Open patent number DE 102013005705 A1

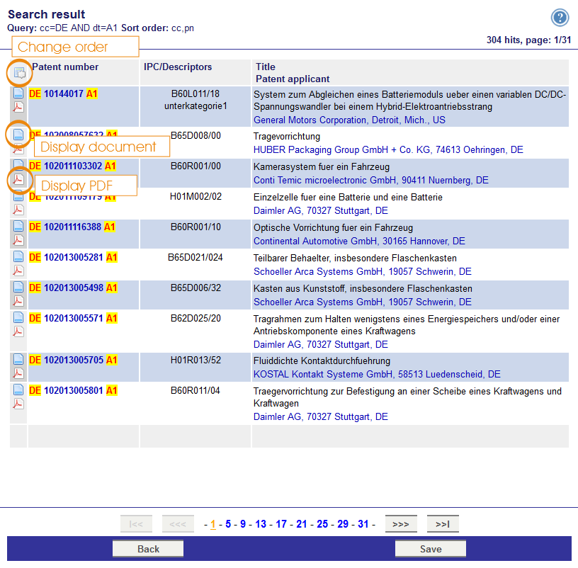pyautogui.click(x=74, y=360)
